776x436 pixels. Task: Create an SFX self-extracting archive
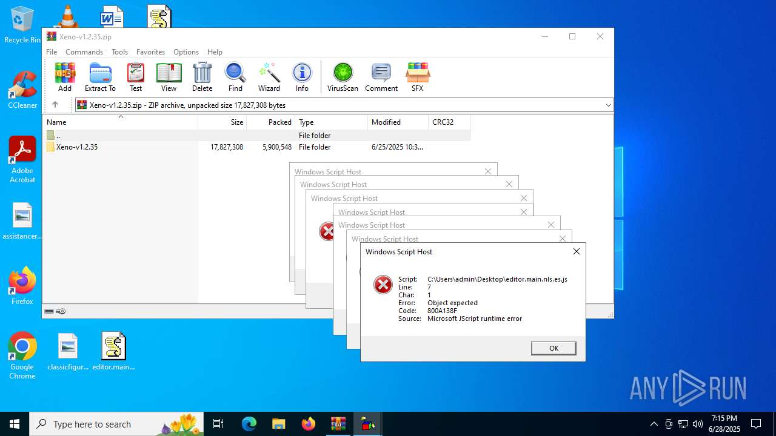pos(417,77)
